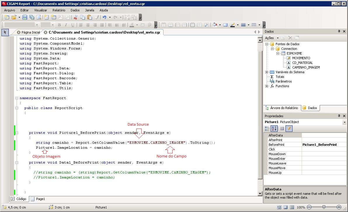Pin the Propriedades panel
Image resolution: width=348 pixels, height=212 pixels.
[339, 116]
